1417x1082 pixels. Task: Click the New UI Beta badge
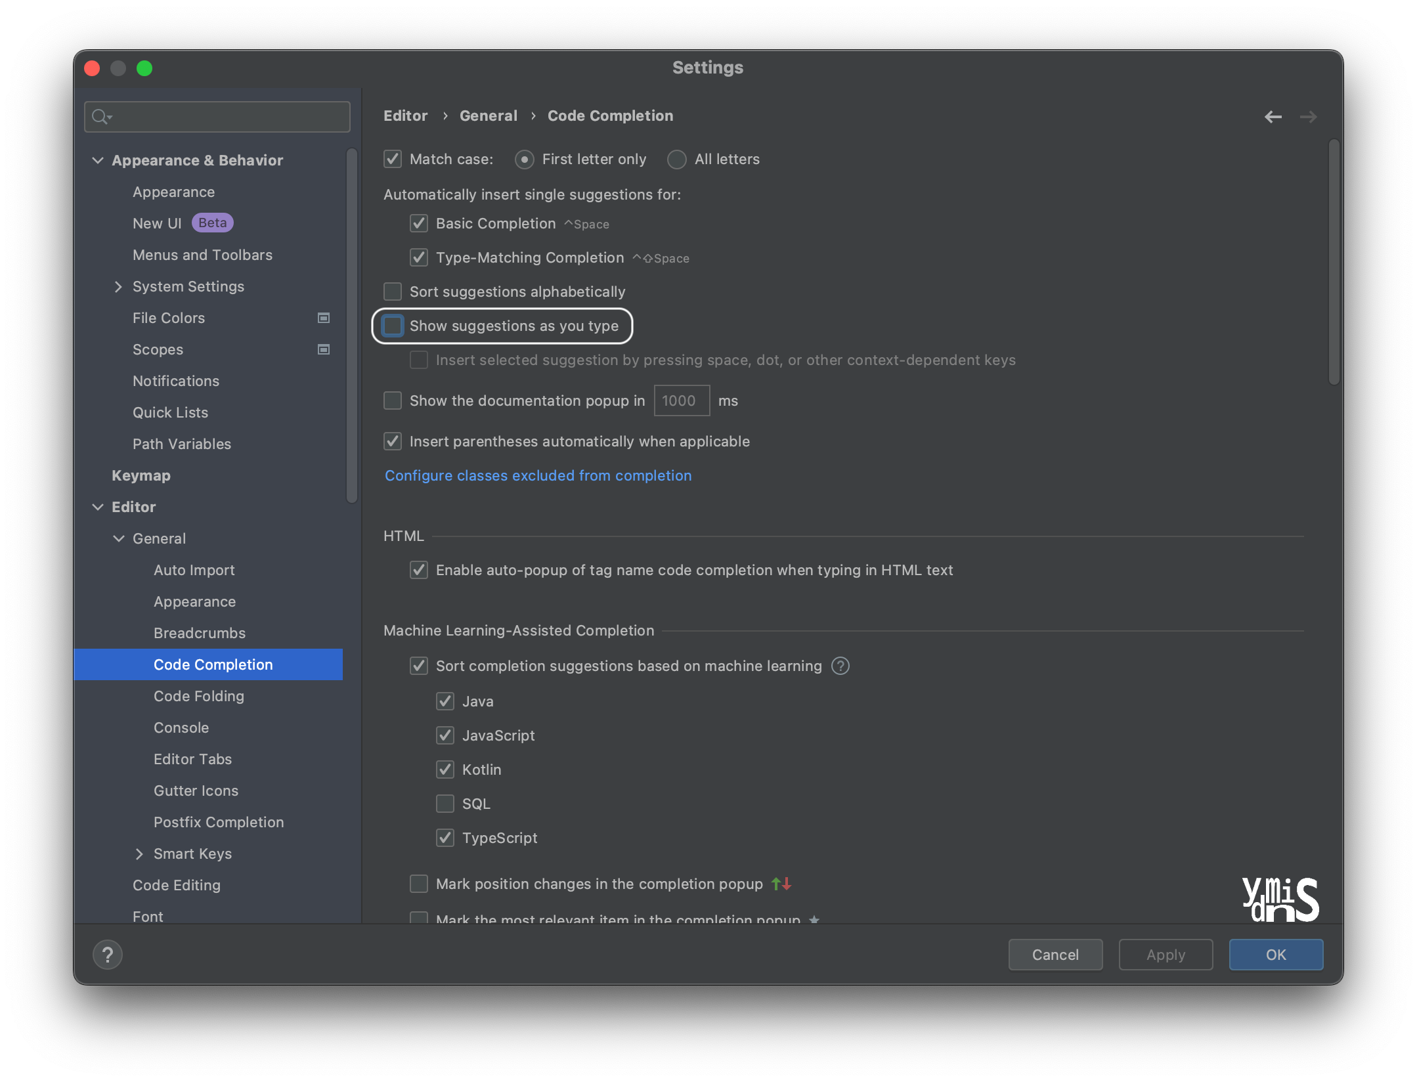point(212,223)
